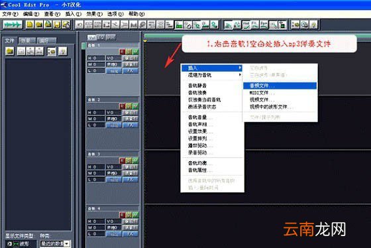Expand the 混缩为音轨 submenu
The image size is (371, 248).
coord(212,75)
